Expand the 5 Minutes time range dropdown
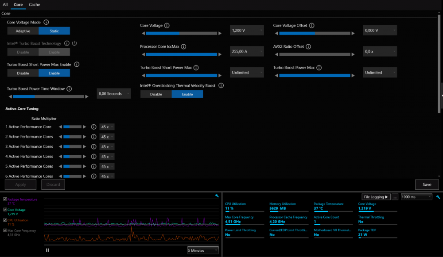Image resolution: width=443 pixels, height=257 pixels. pyautogui.click(x=203, y=250)
